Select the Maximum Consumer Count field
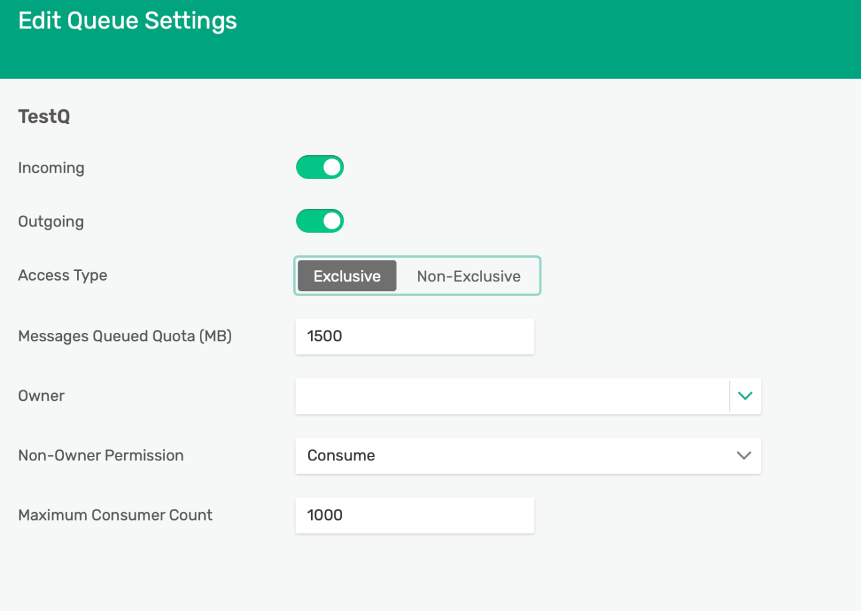The image size is (861, 611). (x=415, y=515)
